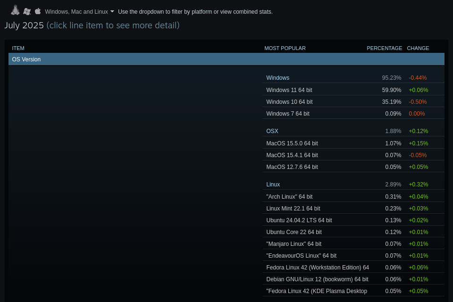Select the Windows 11 64 bit row
Viewport: 453px width, 302px height.
point(353,90)
